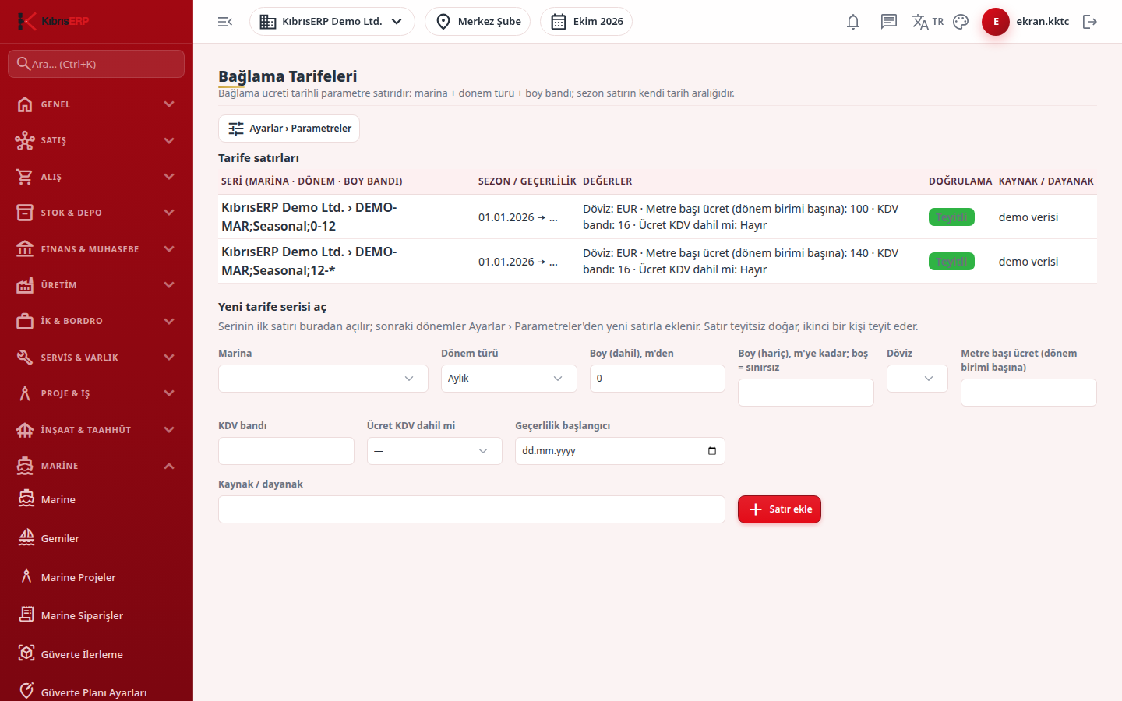This screenshot has height=701, width=1122.
Task: Click the logout icon
Action: [x=1090, y=22]
